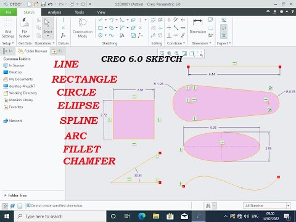Click the Grid Settings button
Viewport: 296px width, 222px height.
point(8,28)
